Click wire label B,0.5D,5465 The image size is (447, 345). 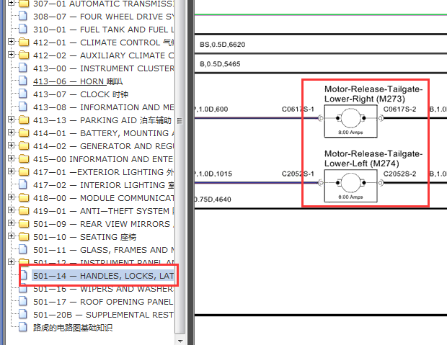pyautogui.click(x=220, y=64)
